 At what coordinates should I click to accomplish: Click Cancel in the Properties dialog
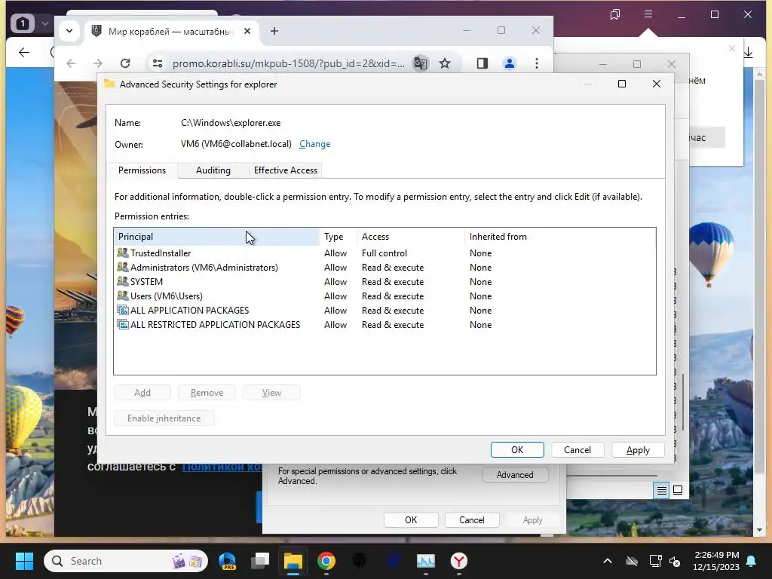[x=471, y=520]
